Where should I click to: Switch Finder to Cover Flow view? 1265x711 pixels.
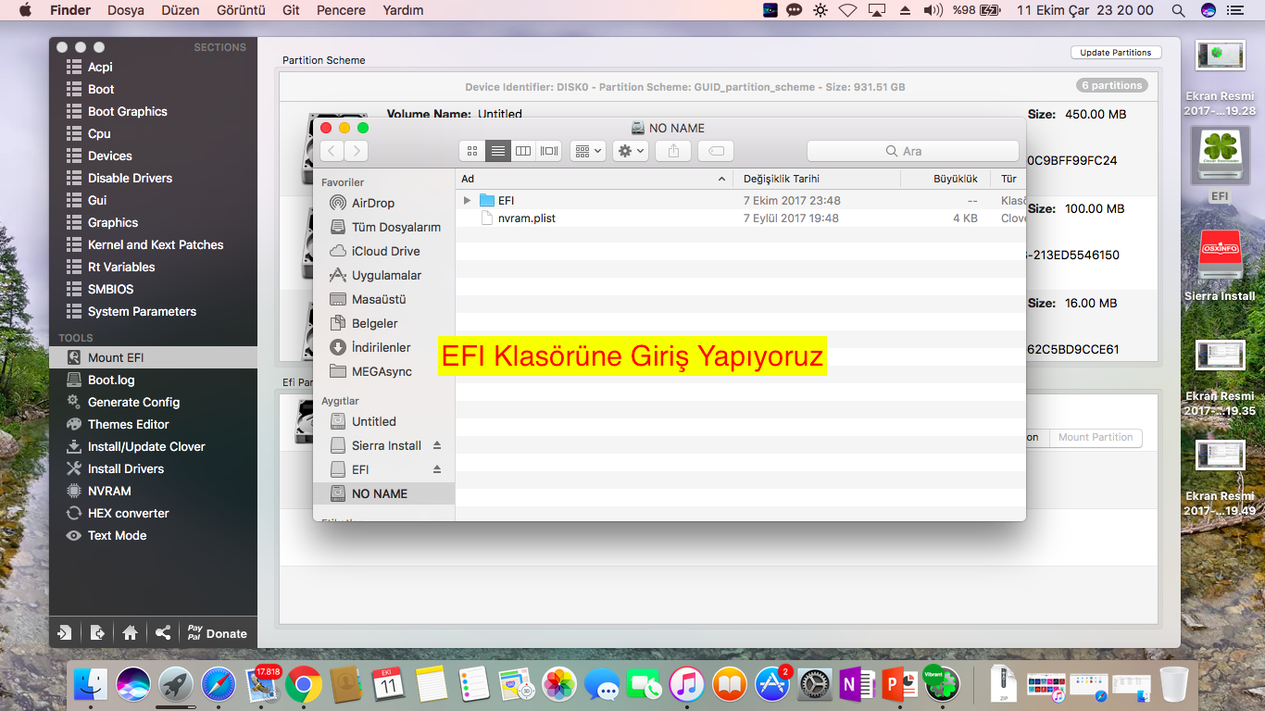click(x=549, y=151)
